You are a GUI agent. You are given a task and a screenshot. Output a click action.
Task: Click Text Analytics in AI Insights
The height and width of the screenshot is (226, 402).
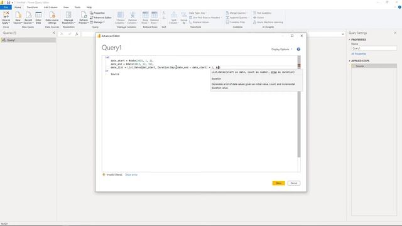click(x=263, y=13)
